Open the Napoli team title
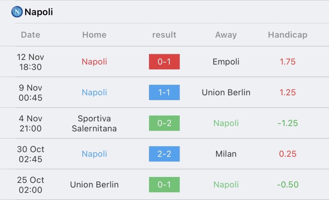This screenshot has width=329, height=200. coord(39,12)
